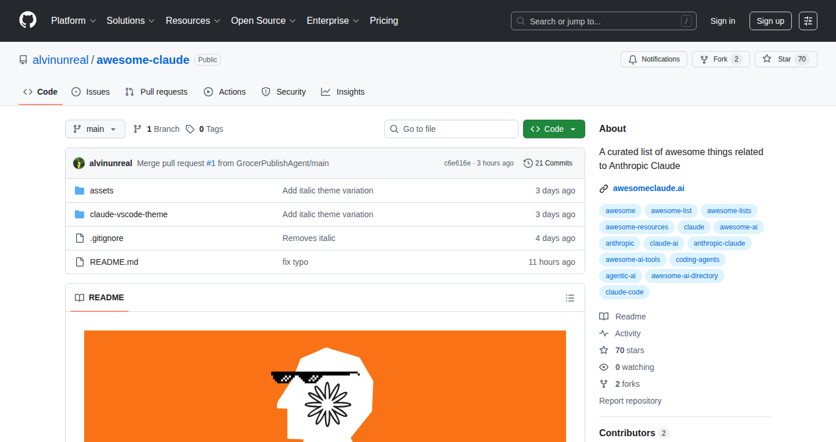
Task: Select the coding-agents topic tag
Action: pyautogui.click(x=697, y=260)
